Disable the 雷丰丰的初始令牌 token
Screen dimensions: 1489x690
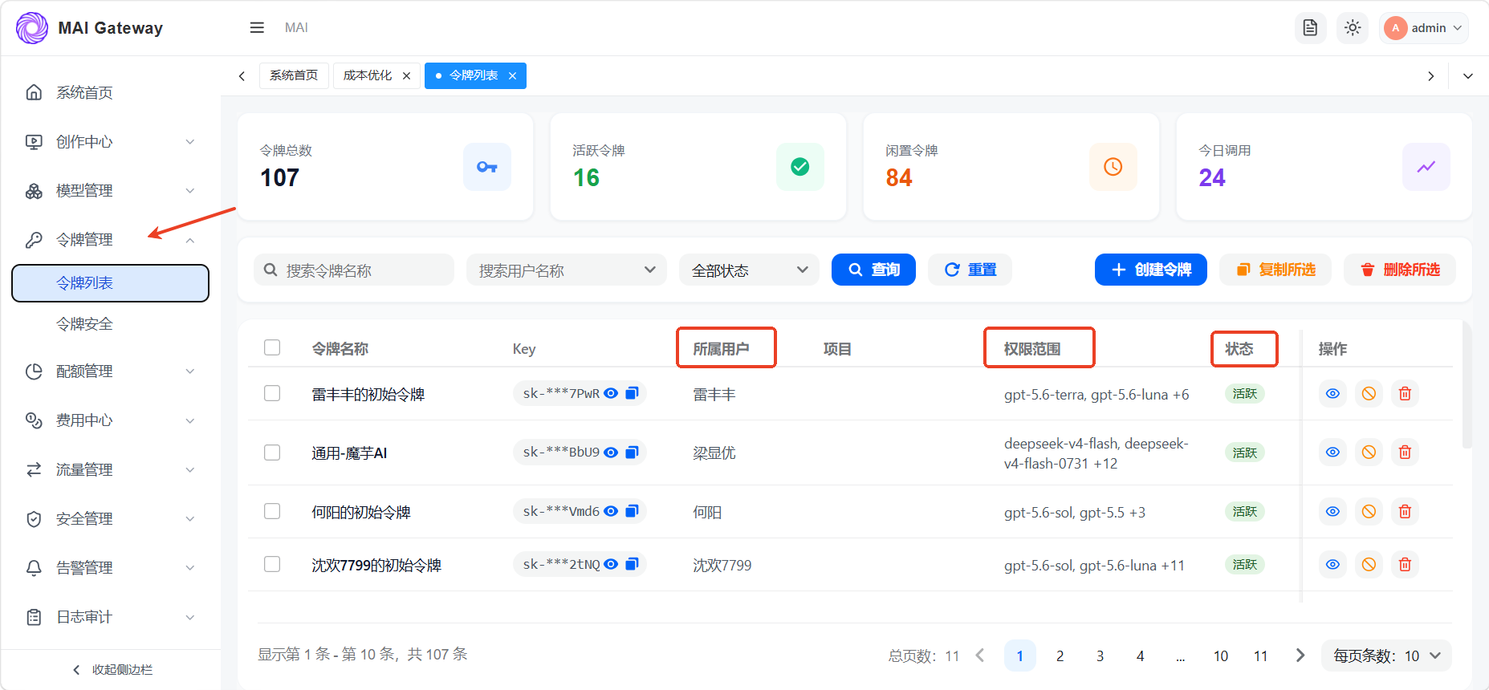pos(1369,394)
